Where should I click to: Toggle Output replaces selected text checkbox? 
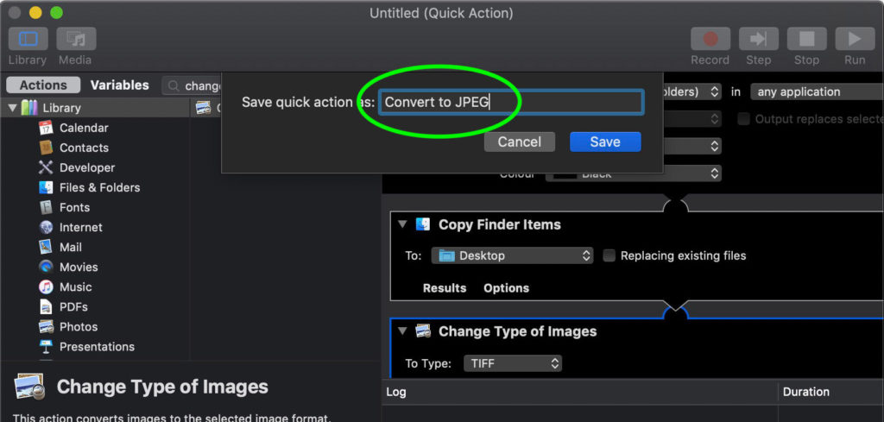tap(743, 119)
